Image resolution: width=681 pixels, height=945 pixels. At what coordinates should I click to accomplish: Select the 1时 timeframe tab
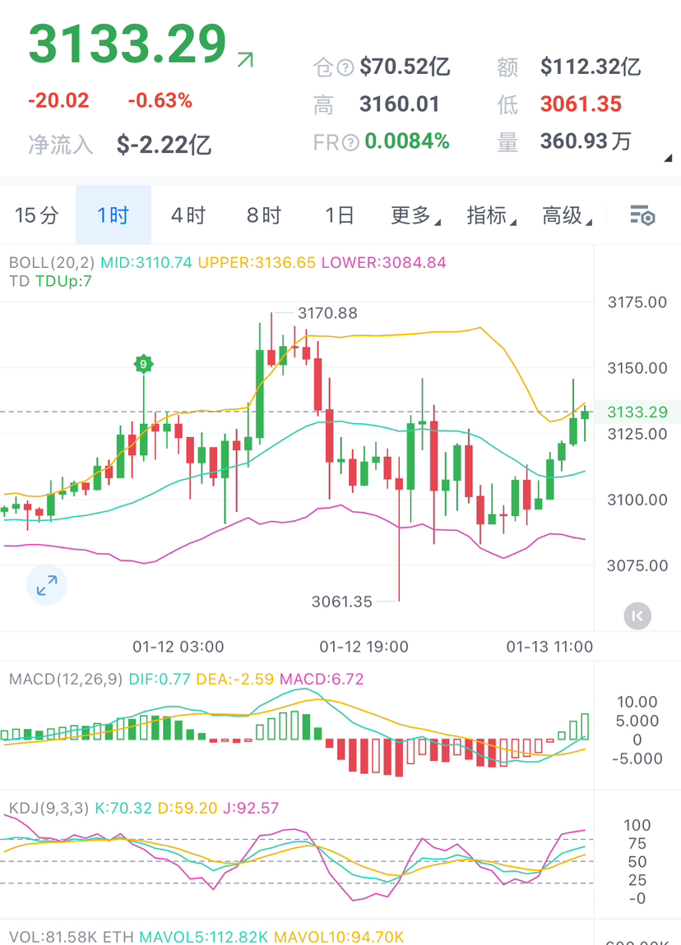click(113, 216)
